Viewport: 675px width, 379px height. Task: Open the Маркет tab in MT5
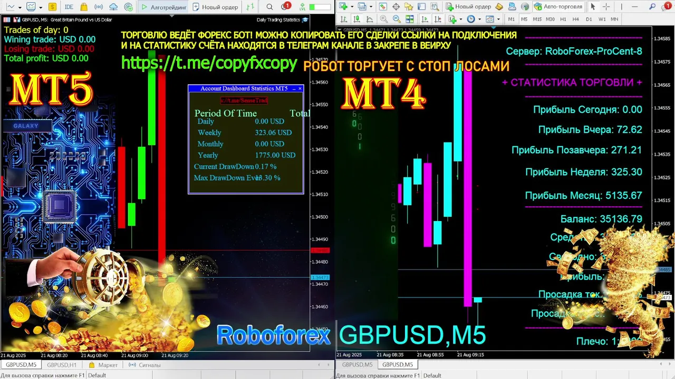point(103,365)
